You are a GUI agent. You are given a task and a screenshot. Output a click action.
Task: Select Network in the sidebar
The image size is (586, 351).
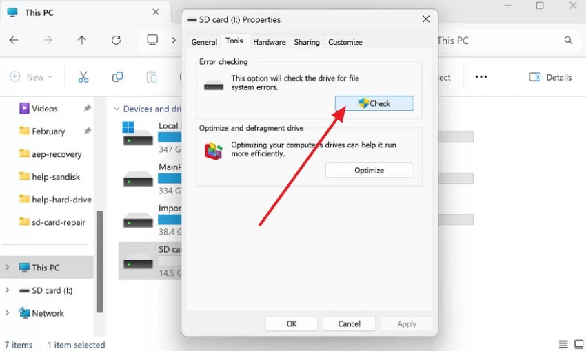(x=41, y=313)
